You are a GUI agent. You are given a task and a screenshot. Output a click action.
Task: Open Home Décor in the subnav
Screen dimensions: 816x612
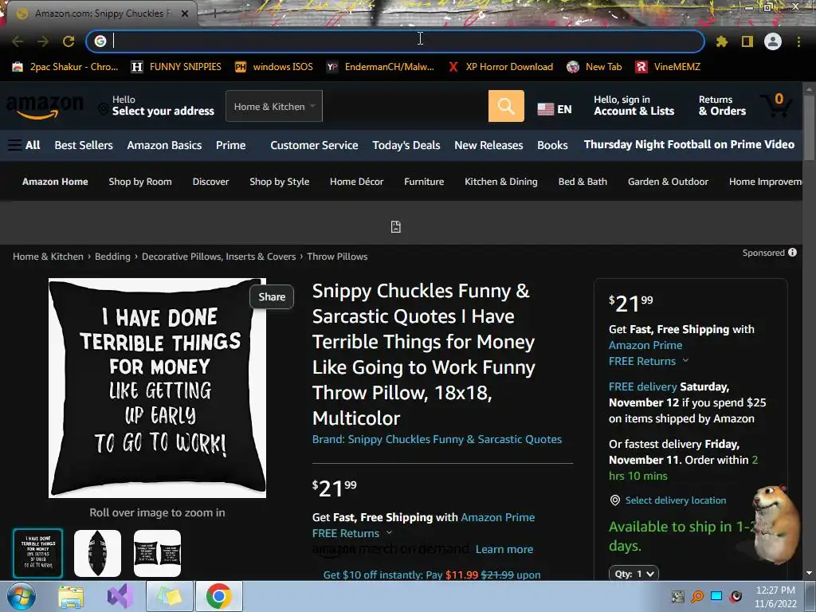point(356,182)
